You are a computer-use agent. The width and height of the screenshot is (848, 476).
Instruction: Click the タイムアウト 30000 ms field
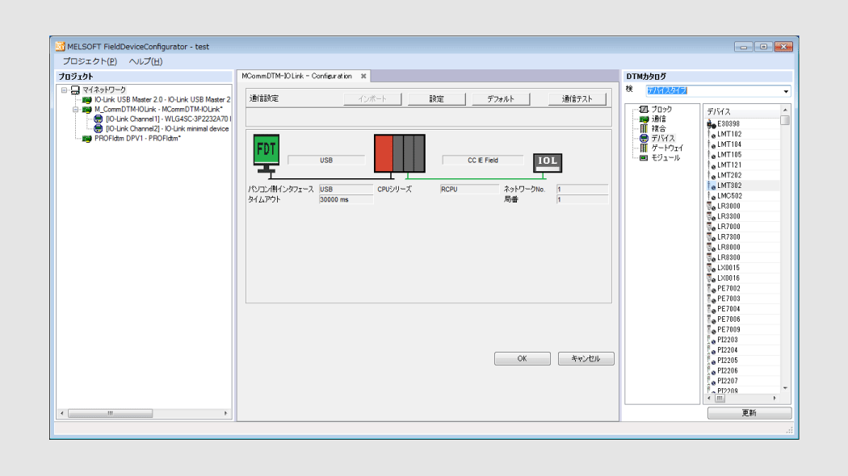pyautogui.click(x=346, y=200)
